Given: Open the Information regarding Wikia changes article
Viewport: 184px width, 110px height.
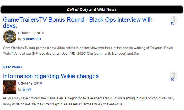Looking at the screenshot, I should pos(51,76).
